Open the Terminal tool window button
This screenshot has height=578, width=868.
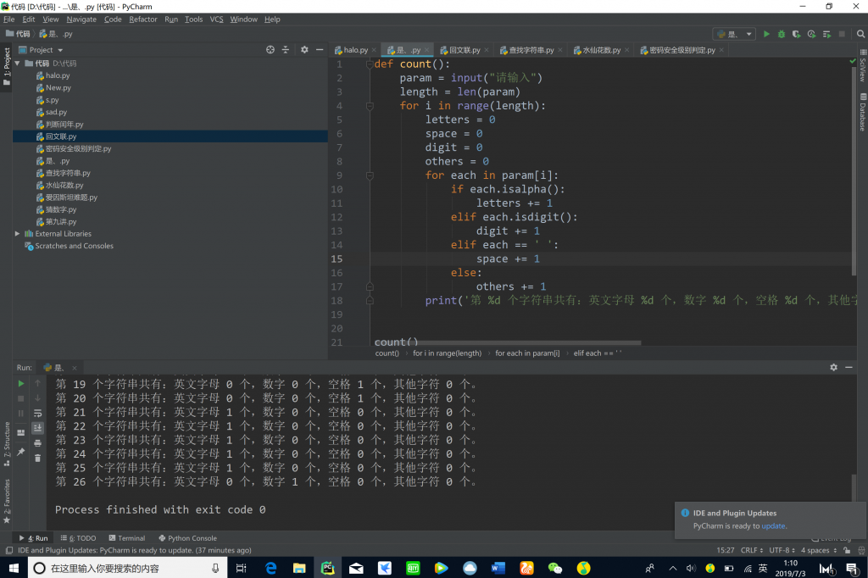[126, 538]
